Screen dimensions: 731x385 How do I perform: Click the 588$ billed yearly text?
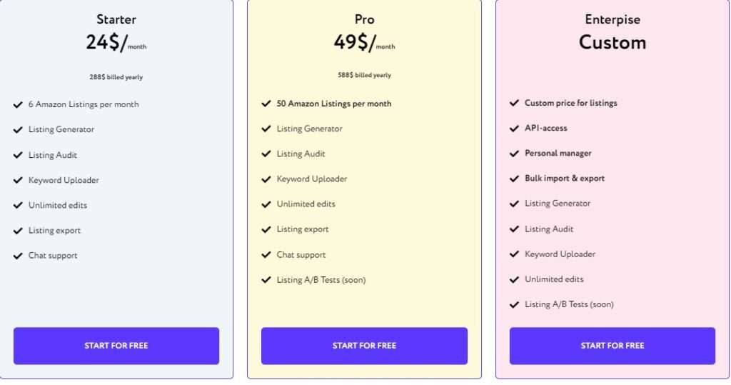click(x=364, y=75)
